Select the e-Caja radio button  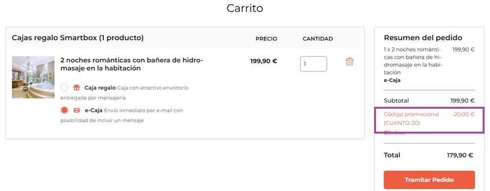(64, 110)
